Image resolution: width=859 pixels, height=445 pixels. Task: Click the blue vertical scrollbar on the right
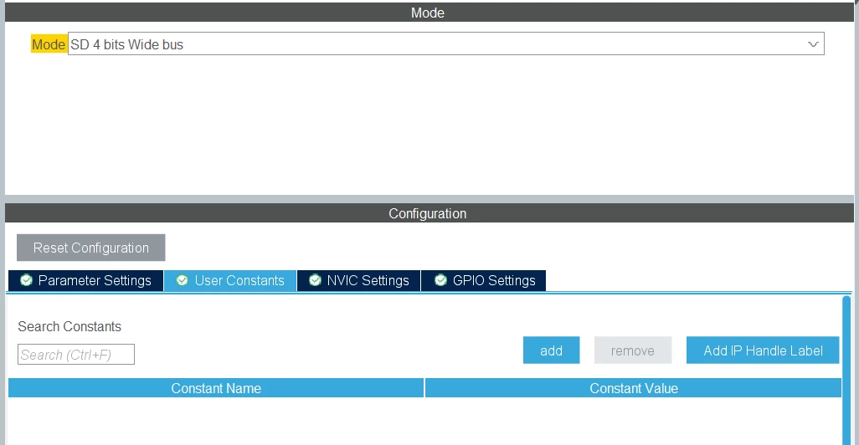tap(846, 370)
